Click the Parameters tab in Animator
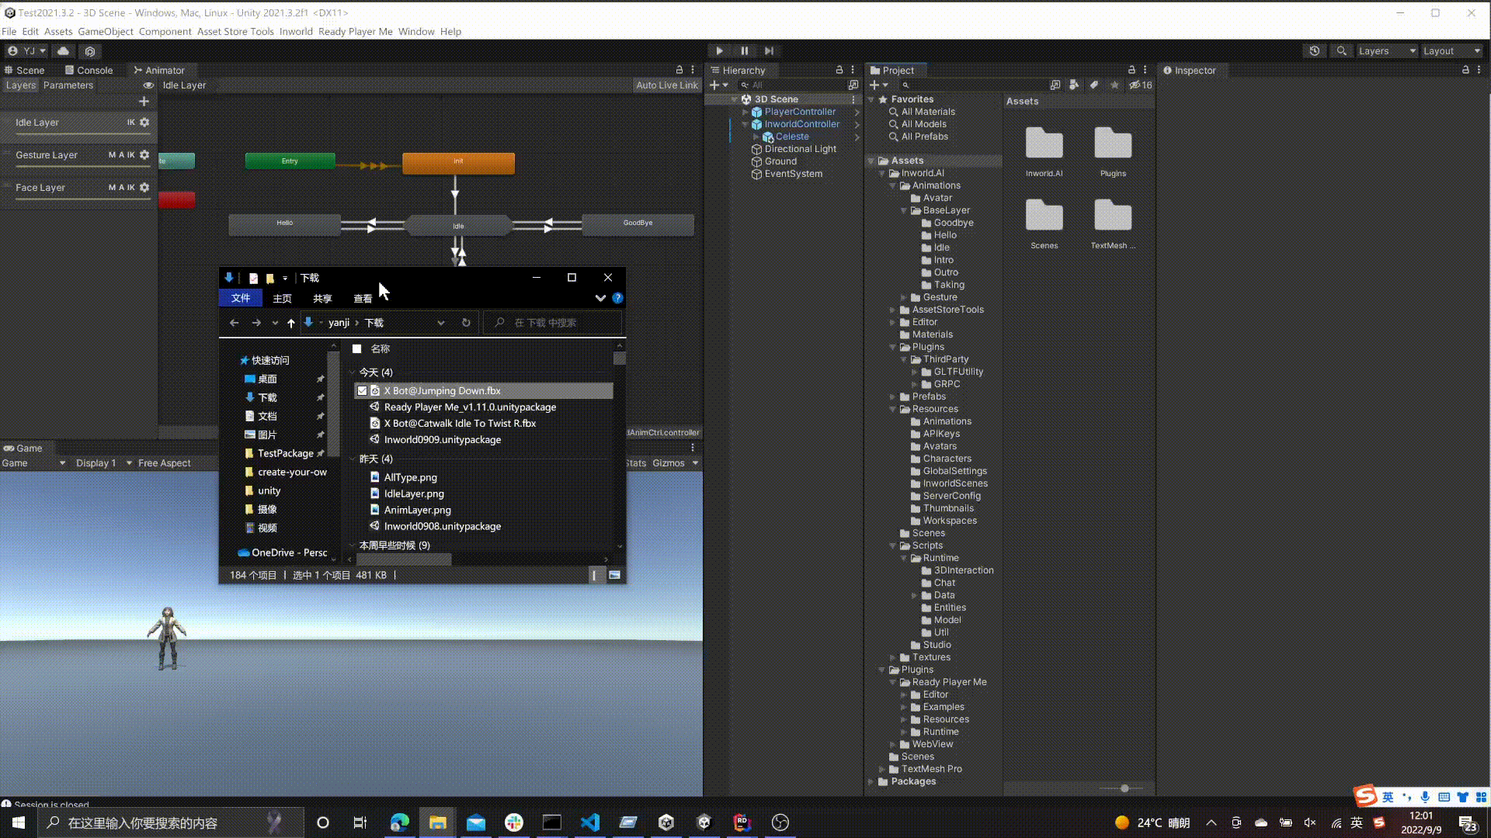Viewport: 1491px width, 838px height. coord(67,85)
